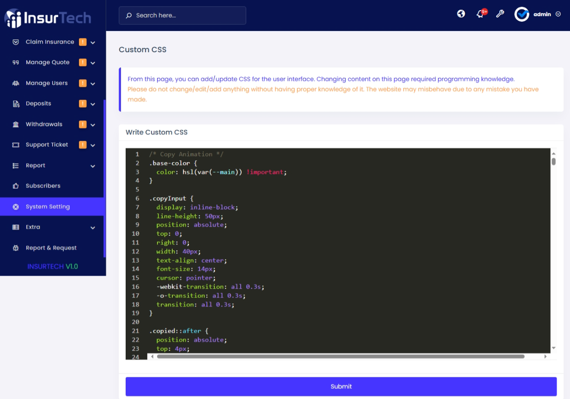Click the 'text-align: center;' code line
The image size is (570, 399).
(191, 260)
